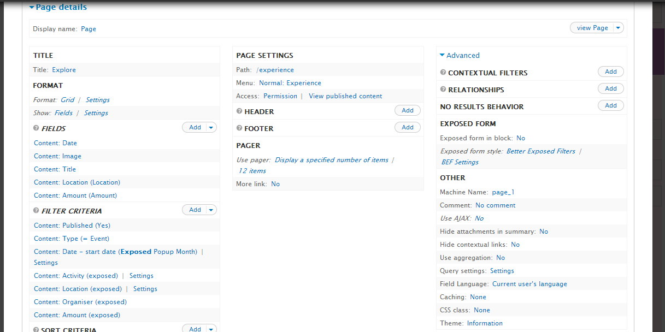Viewport: 665px width, 332px height.
Task: Collapse the Advanced column
Action: (460, 55)
